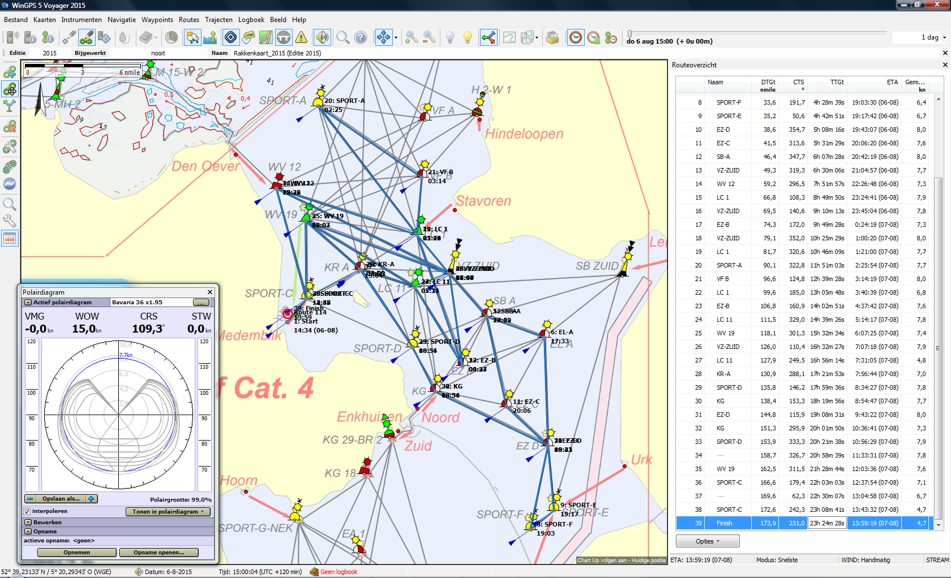Click the bridge toolbar icon
The height and width of the screenshot is (578, 951).
point(284,38)
